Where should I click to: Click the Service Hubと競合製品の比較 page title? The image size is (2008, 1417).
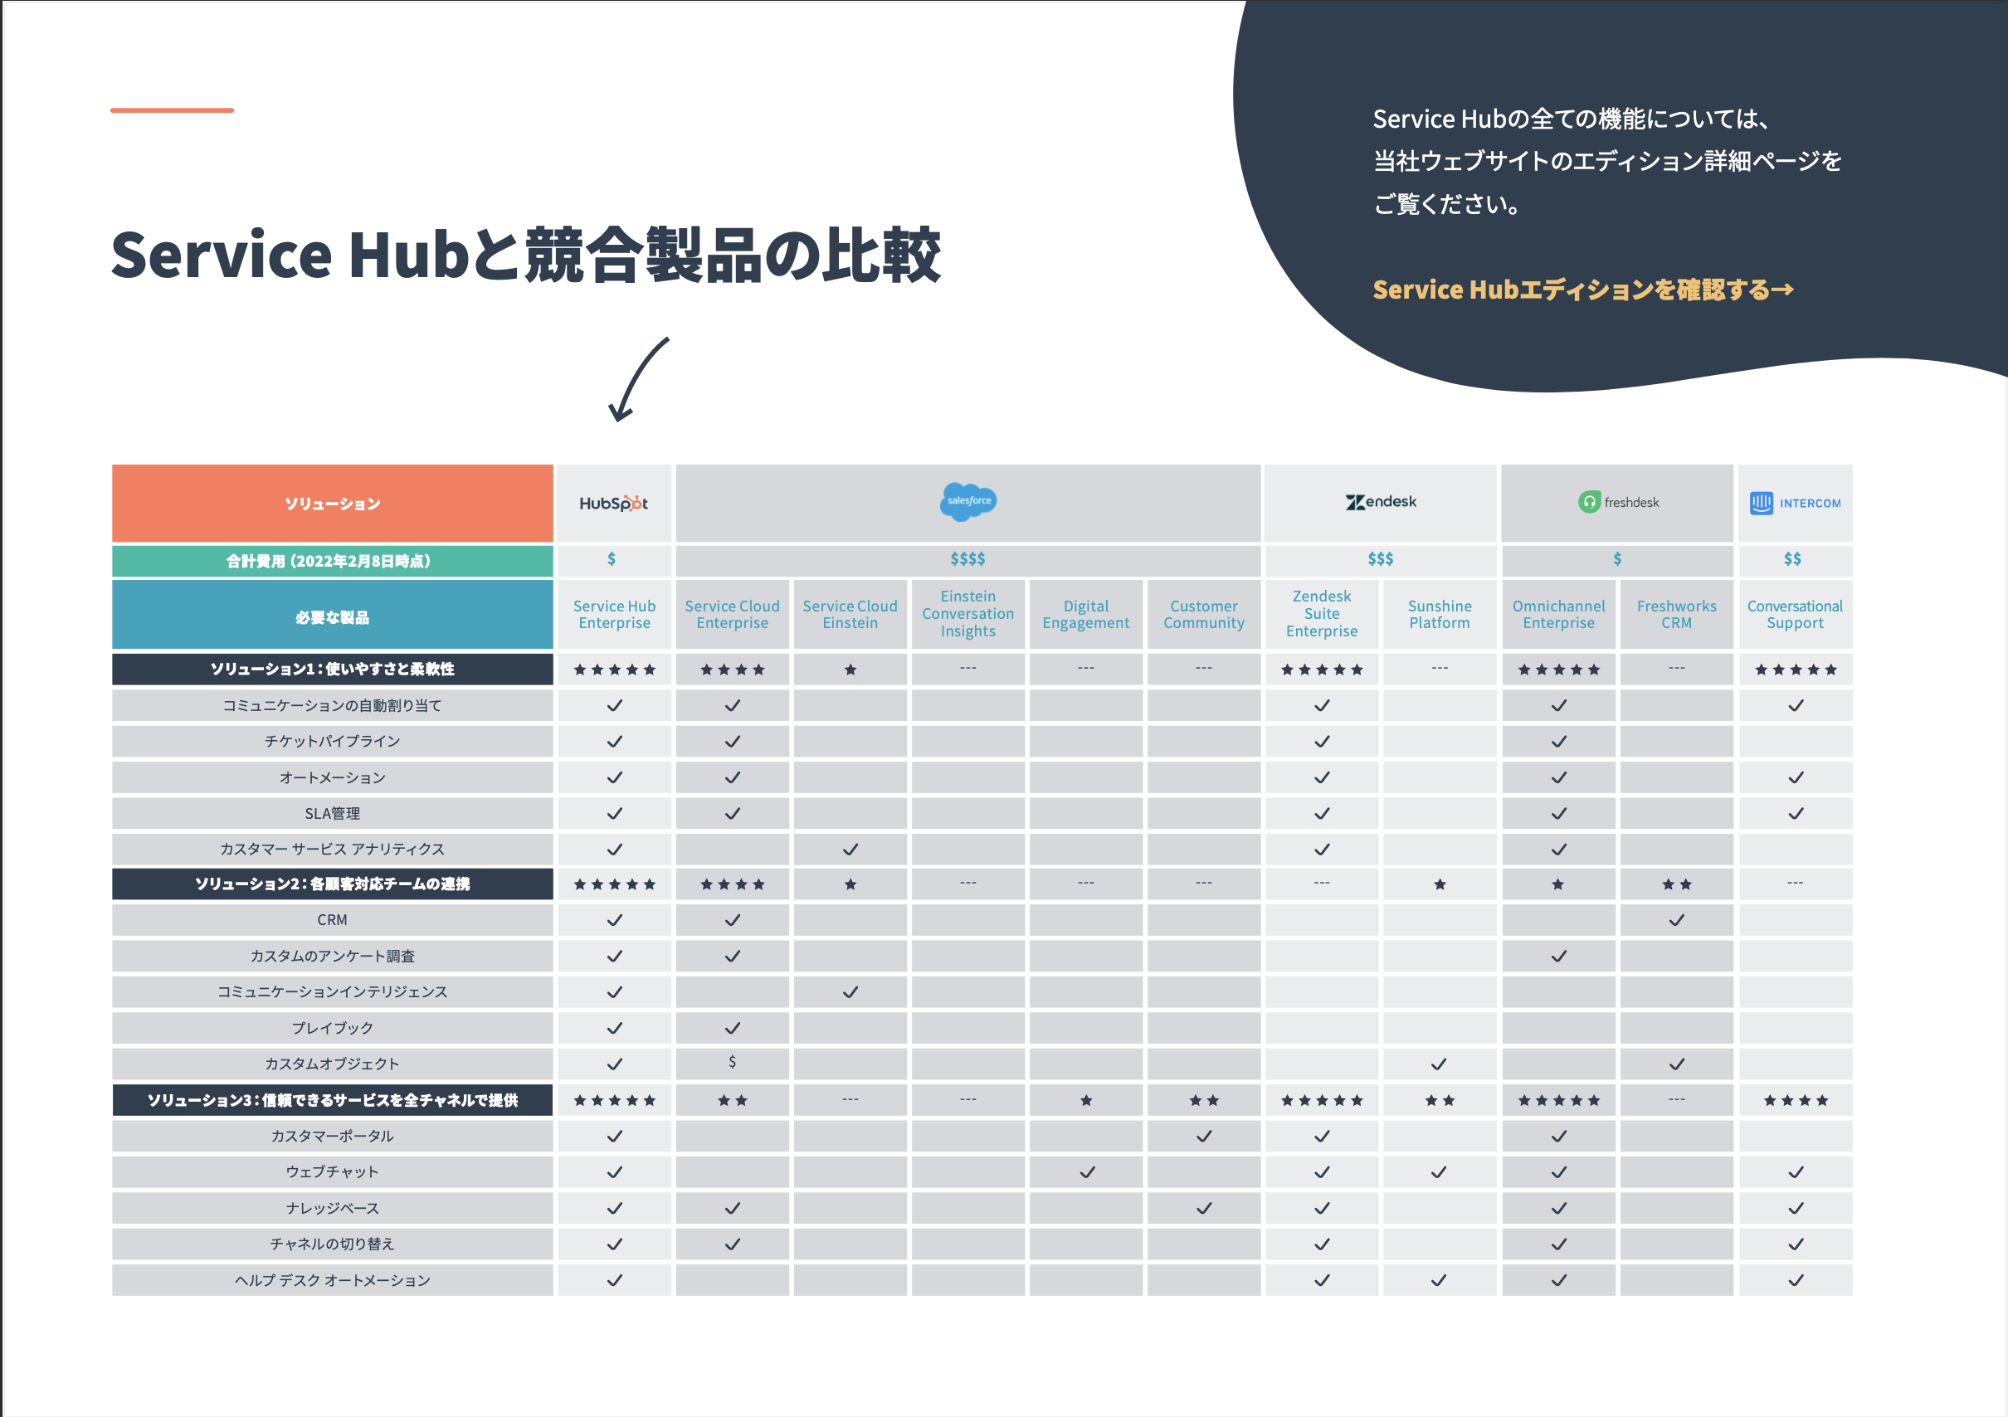(x=525, y=256)
